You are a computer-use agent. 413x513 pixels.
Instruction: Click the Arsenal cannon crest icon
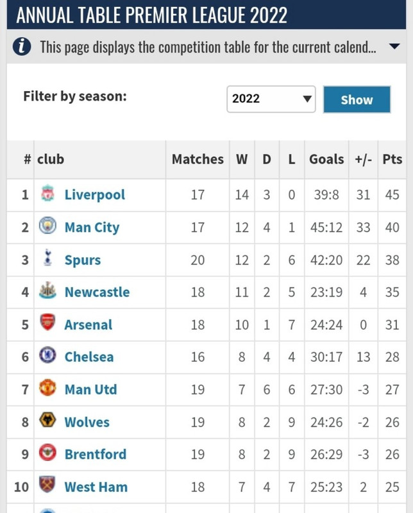pos(48,323)
